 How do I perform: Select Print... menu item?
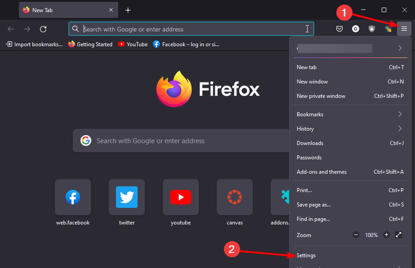click(x=350, y=190)
